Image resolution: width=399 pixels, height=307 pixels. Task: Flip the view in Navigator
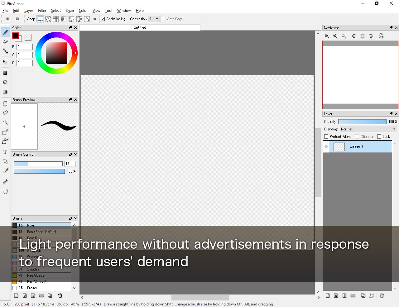[381, 36]
